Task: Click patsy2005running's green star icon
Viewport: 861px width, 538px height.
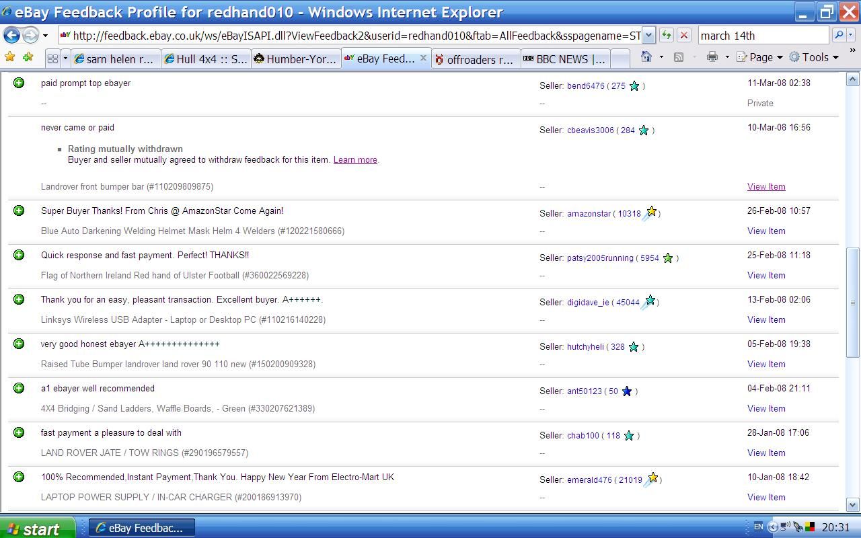Action: click(668, 258)
